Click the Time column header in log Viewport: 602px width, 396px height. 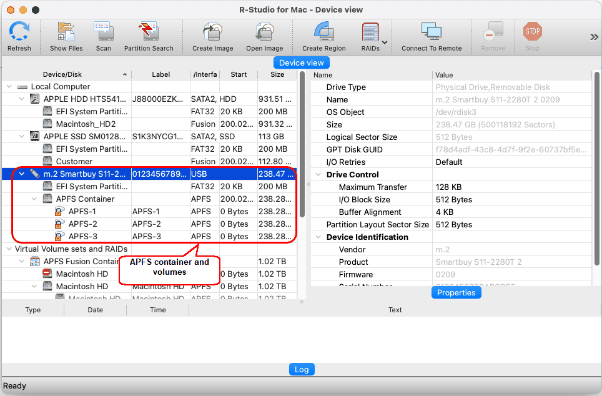pos(158,310)
